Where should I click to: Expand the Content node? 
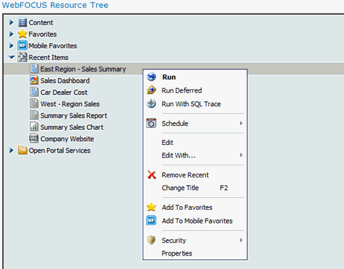click(x=11, y=22)
